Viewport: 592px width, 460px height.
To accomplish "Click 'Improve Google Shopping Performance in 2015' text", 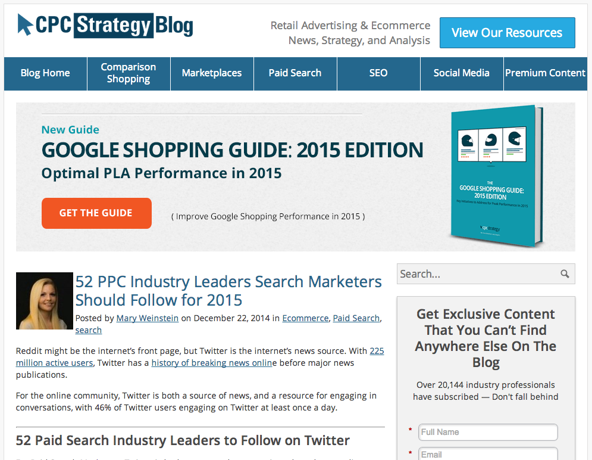I will 268,216.
